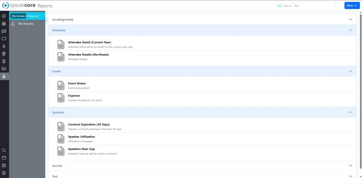Select My Reports in the side menu

[x=26, y=24]
